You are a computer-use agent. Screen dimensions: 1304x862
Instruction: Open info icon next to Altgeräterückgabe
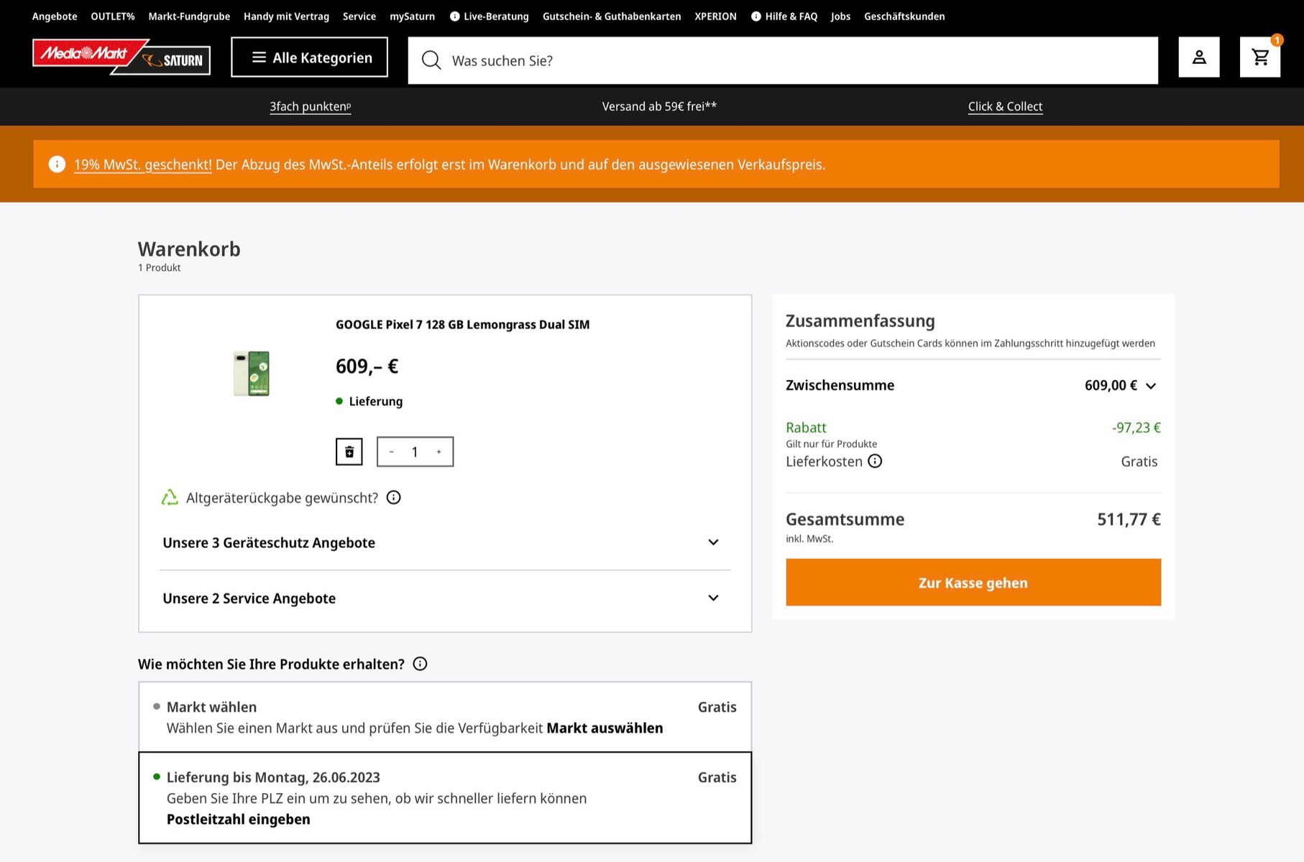(x=393, y=497)
